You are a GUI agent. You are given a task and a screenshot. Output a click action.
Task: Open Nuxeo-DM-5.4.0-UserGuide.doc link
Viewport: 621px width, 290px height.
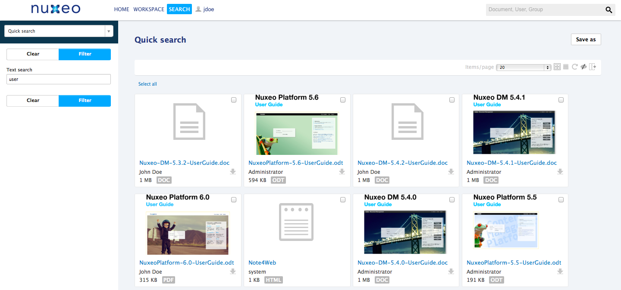[x=403, y=262]
